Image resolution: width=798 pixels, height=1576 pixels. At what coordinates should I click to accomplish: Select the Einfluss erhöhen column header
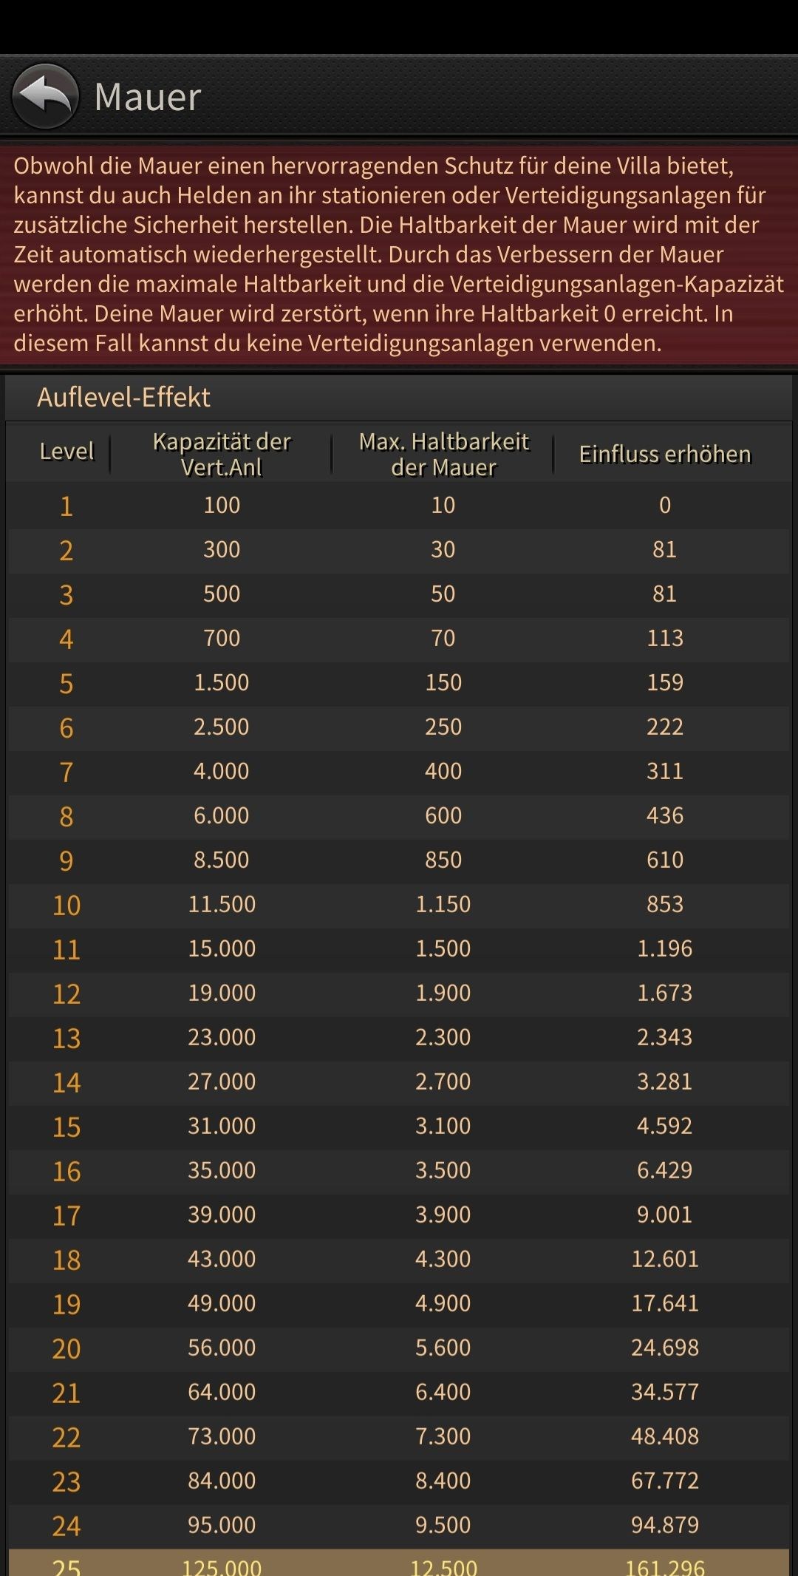click(x=665, y=454)
